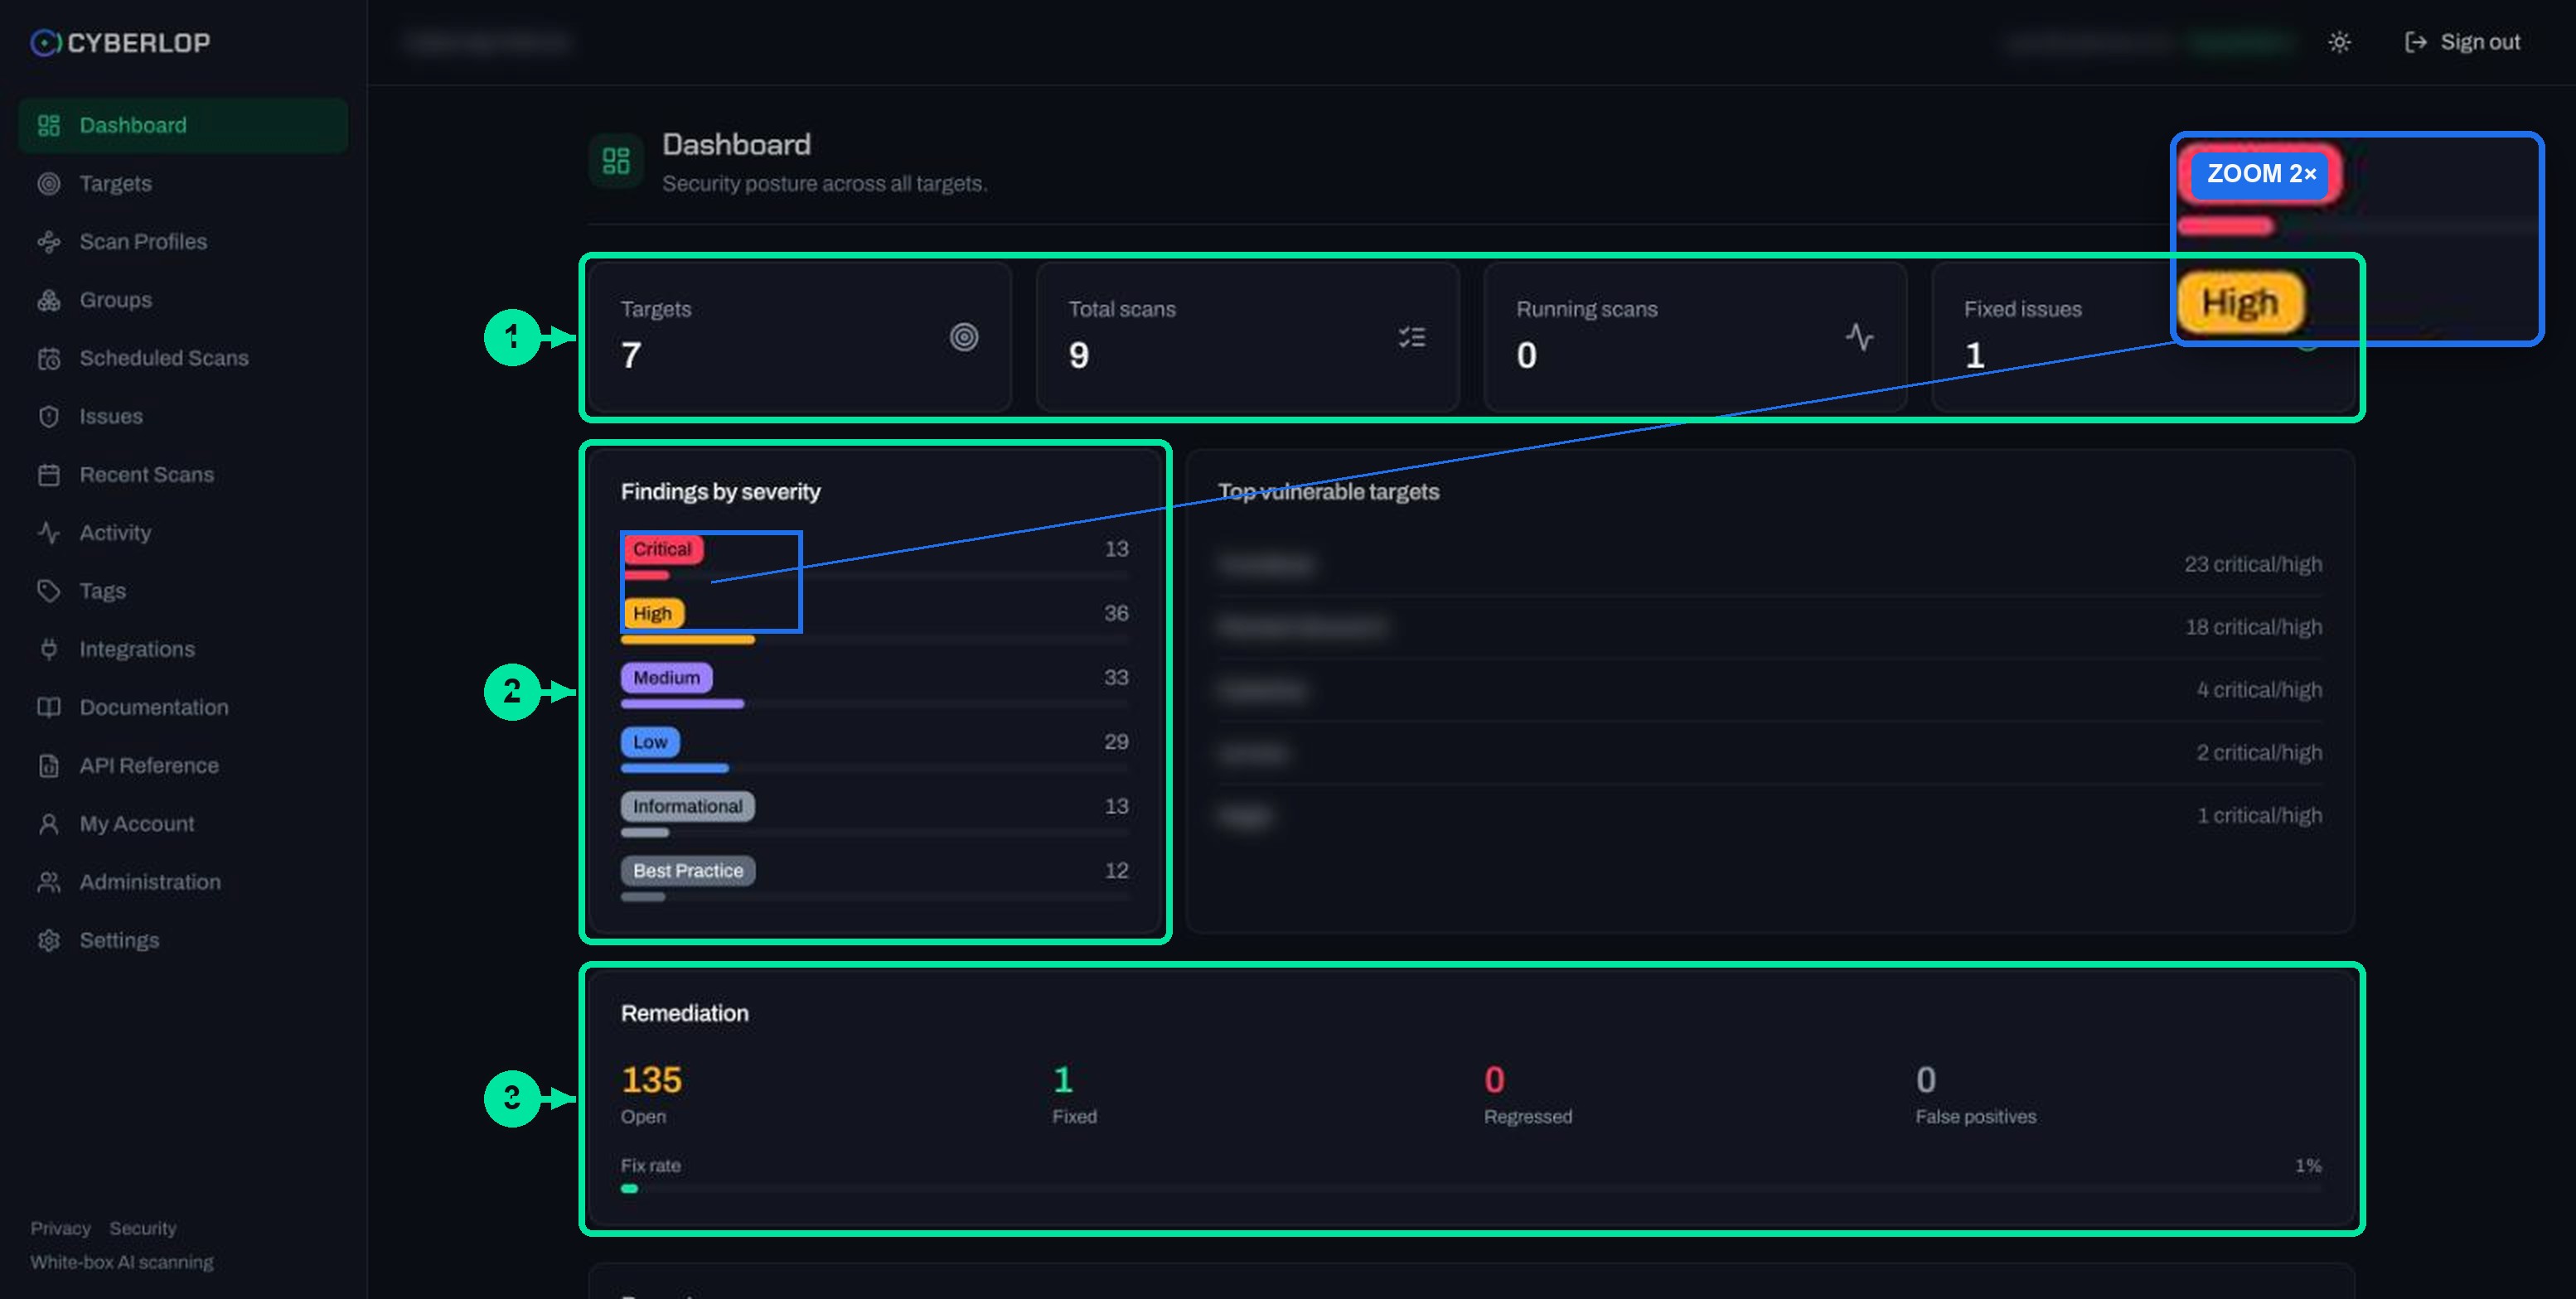Go to Targets in the sidebar
Viewport: 2576px width, 1299px height.
pos(183,184)
